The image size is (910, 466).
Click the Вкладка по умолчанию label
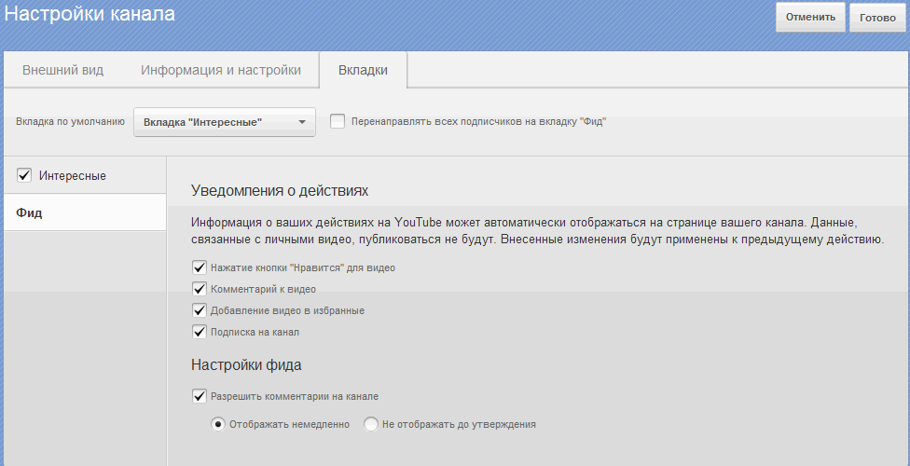(70, 122)
